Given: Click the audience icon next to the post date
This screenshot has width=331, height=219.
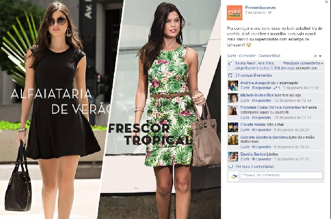Looking at the screenshot, I should point(270,13).
